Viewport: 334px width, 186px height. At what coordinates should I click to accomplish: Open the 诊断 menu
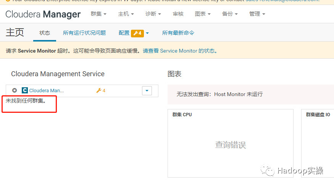(x=153, y=14)
